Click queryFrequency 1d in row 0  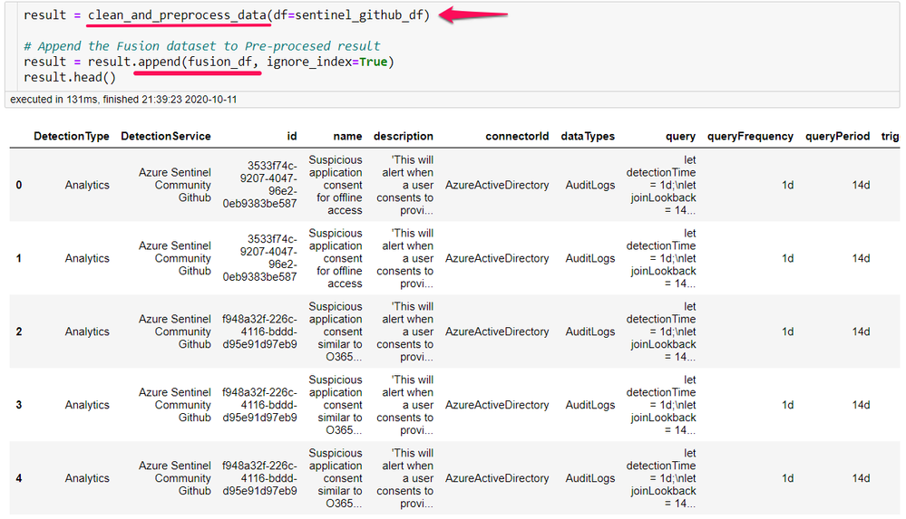787,186
